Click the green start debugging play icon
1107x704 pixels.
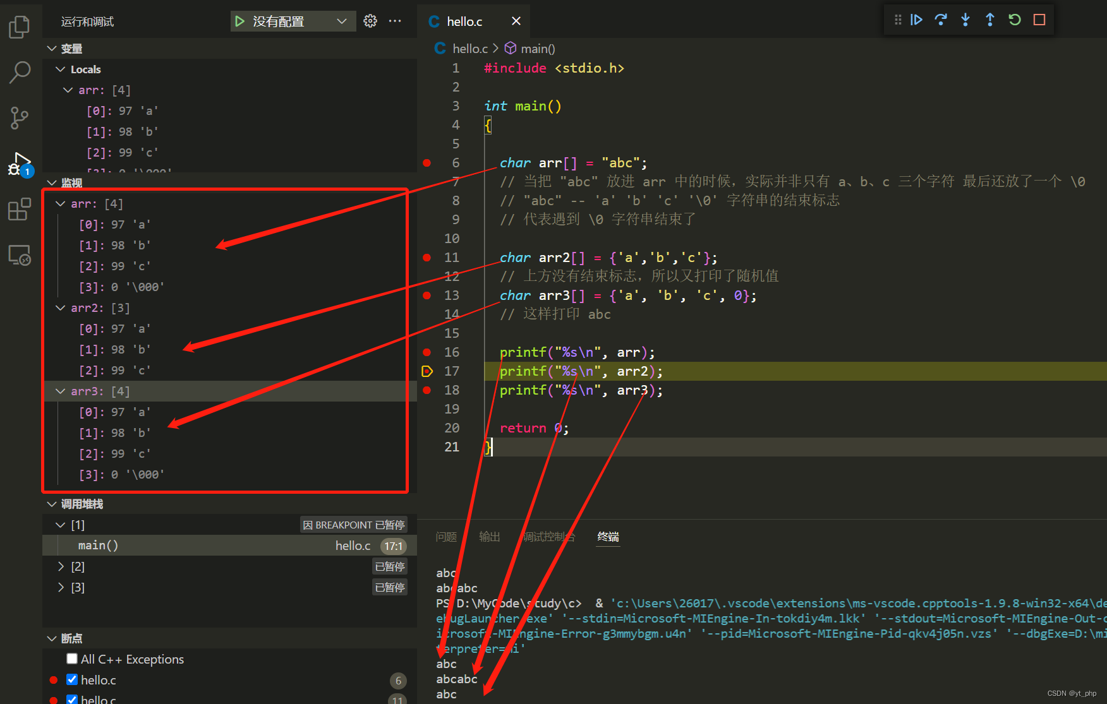[x=239, y=21]
